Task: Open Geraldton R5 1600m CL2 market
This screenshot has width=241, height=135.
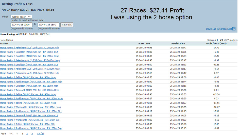Action: (29, 65)
